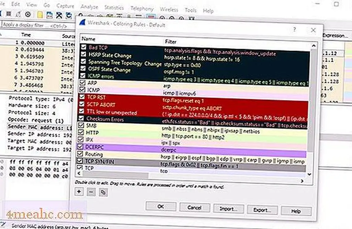Select packet 4 at time 1.945798

pos(37,64)
